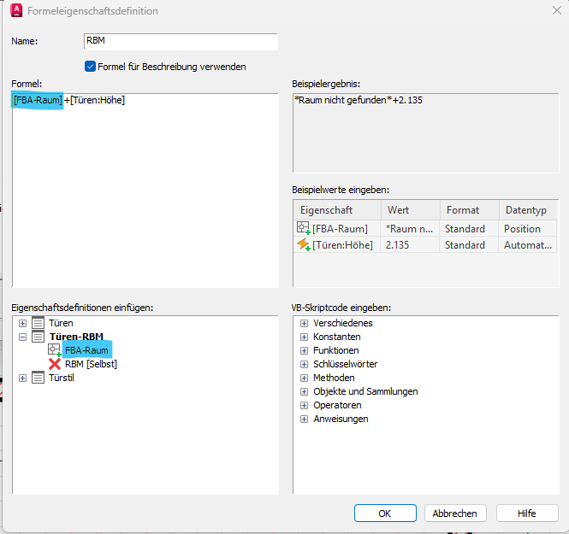Screen dimensions: 569x534
Task: Expand the Türen tree node
Action: click(x=22, y=323)
